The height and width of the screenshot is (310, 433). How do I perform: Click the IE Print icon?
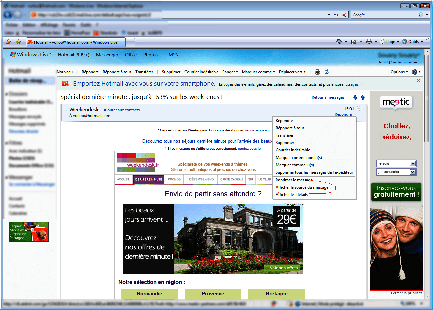369,42
